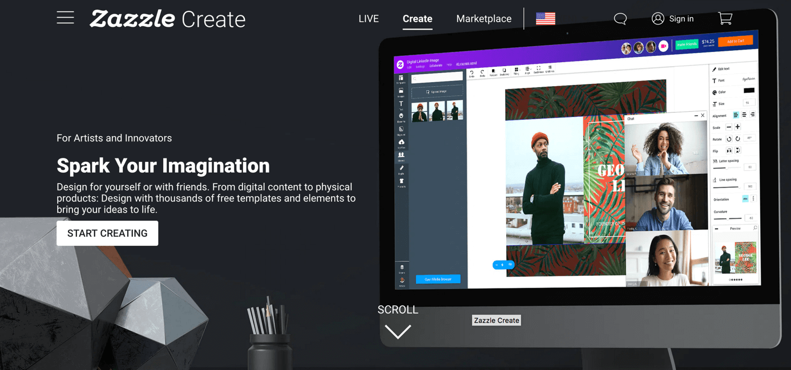This screenshot has width=791, height=370.
Task: Select vertical orientation icon in mockup
Action: click(x=753, y=198)
